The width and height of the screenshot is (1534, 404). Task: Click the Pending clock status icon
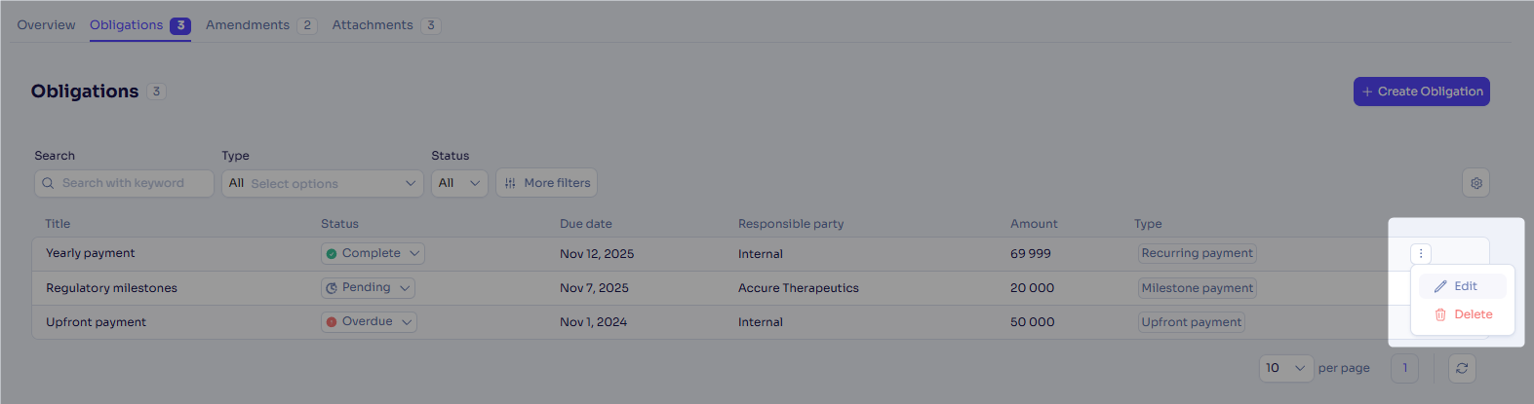(332, 288)
